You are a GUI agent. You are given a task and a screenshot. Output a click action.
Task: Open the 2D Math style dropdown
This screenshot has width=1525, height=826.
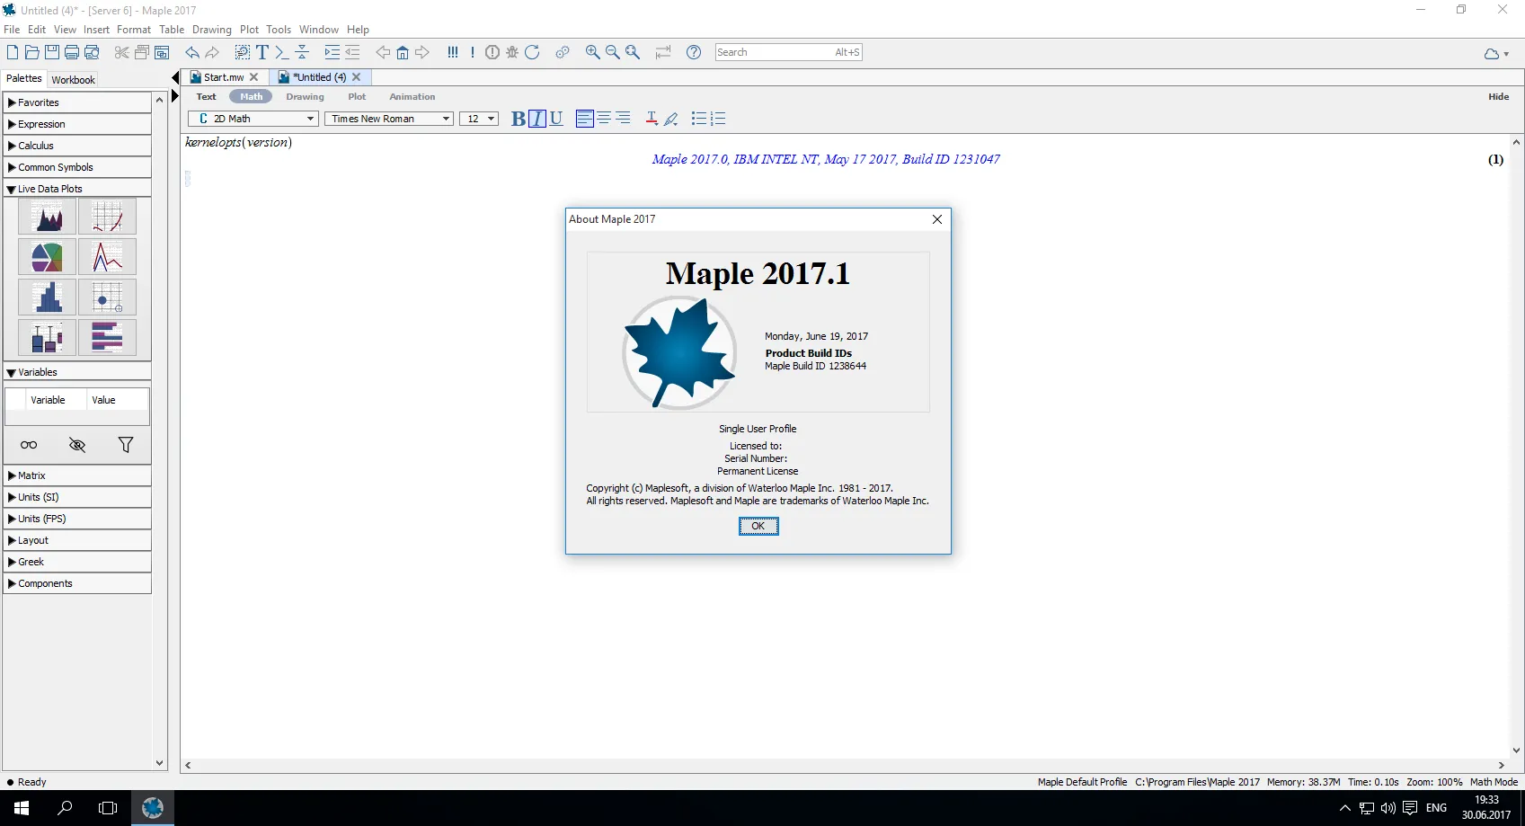pos(253,119)
